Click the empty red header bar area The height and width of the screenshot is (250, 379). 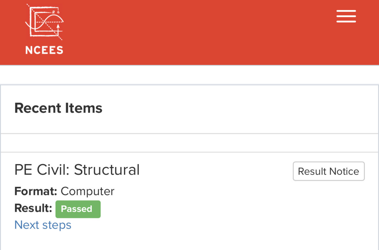pos(196,32)
